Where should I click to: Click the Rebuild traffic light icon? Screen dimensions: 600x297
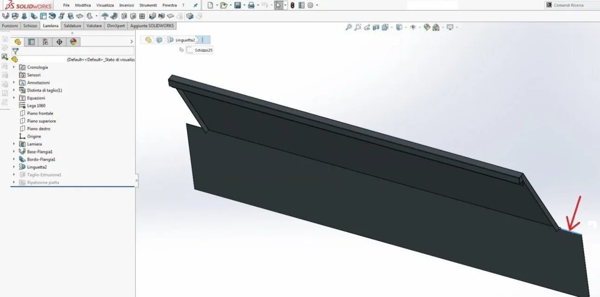[292, 5]
